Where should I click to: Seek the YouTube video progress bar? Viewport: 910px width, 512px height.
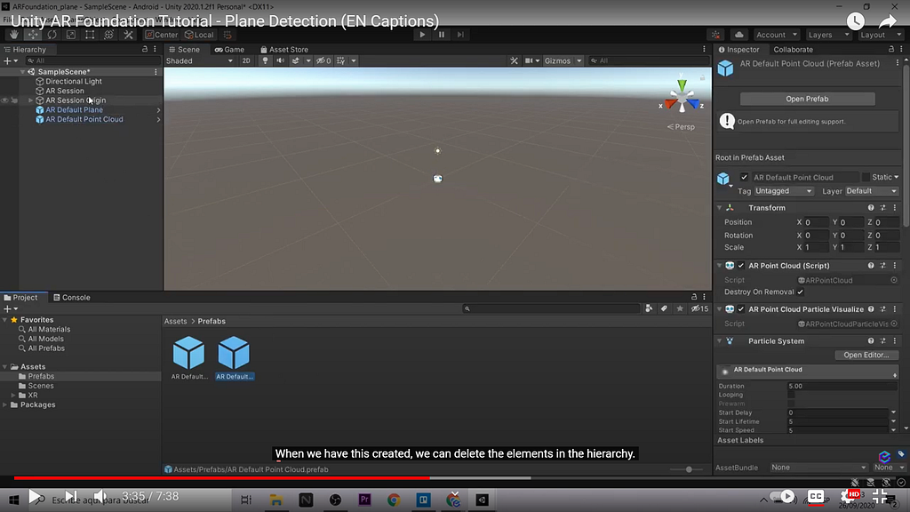(x=455, y=477)
